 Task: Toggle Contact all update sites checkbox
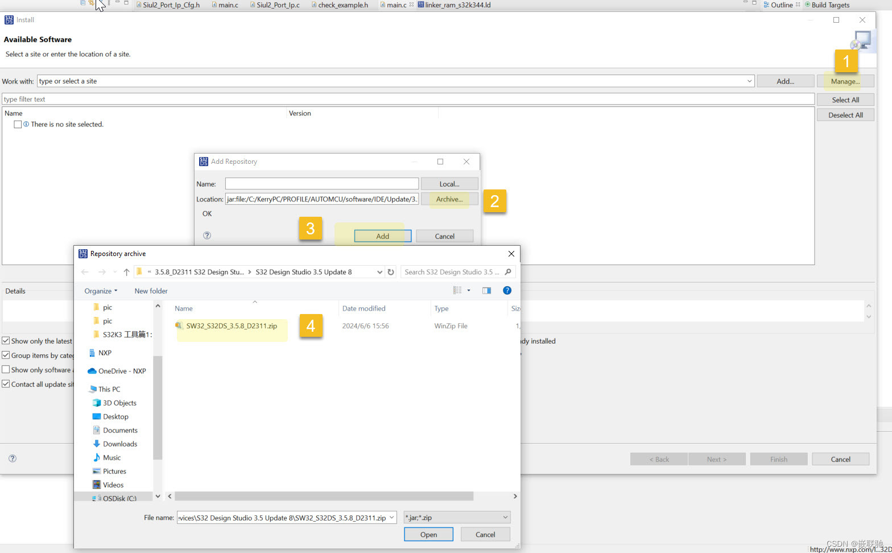(6, 384)
